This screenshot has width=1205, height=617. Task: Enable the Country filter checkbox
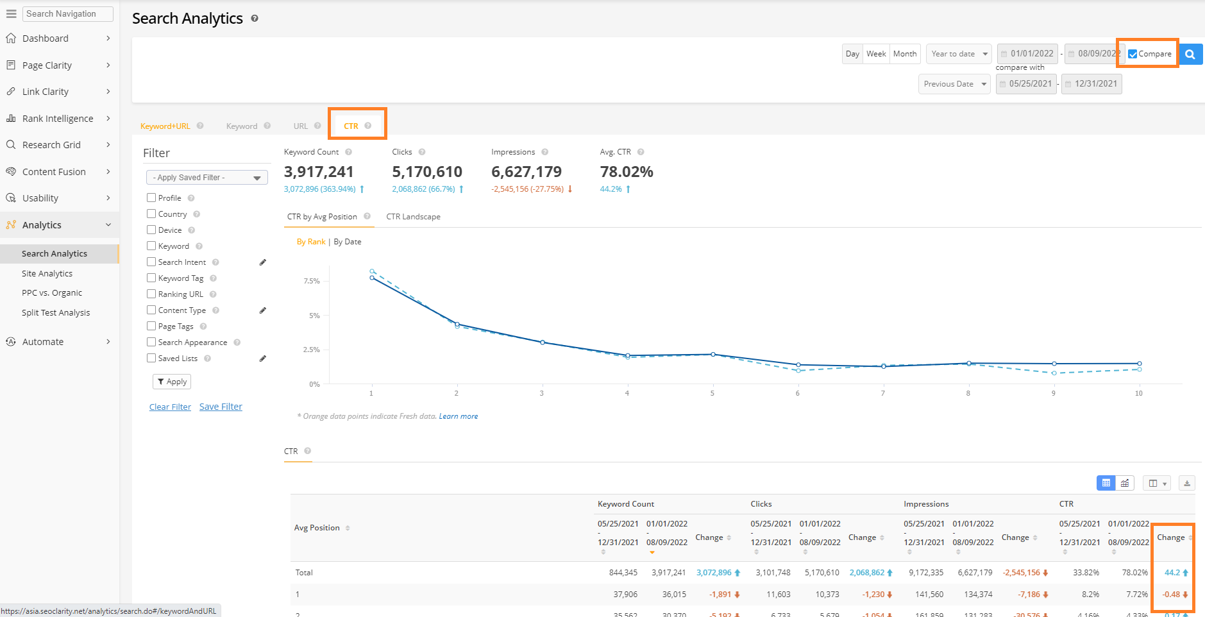(151, 214)
